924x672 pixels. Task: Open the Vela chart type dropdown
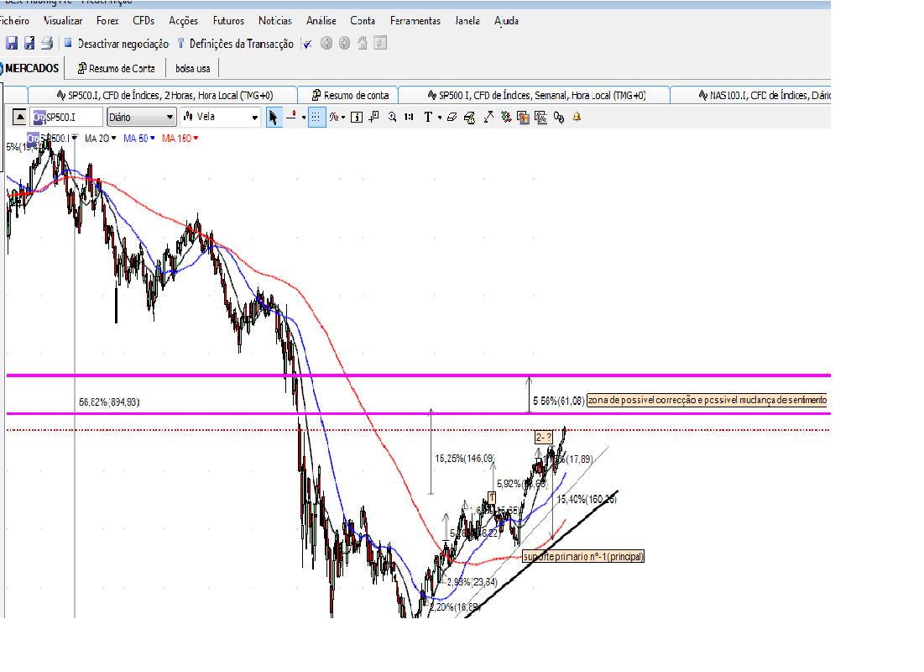[221, 117]
